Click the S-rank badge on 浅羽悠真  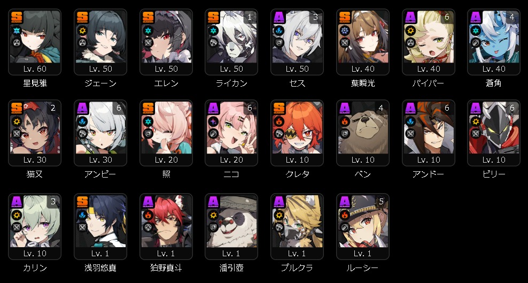82,201
